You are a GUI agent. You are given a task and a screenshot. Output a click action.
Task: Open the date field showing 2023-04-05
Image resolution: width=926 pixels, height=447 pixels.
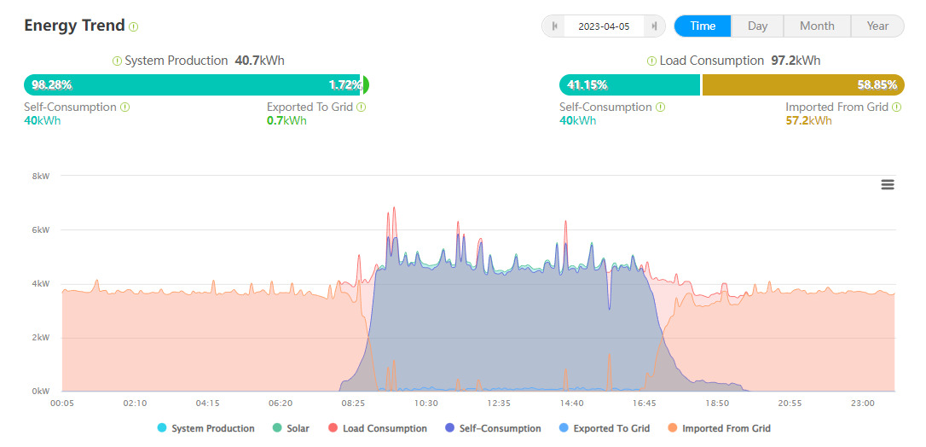click(604, 26)
